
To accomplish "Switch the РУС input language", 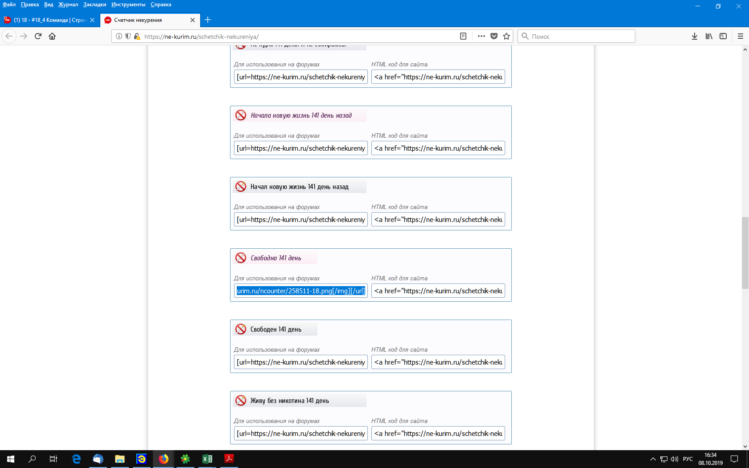I will pyautogui.click(x=688, y=459).
